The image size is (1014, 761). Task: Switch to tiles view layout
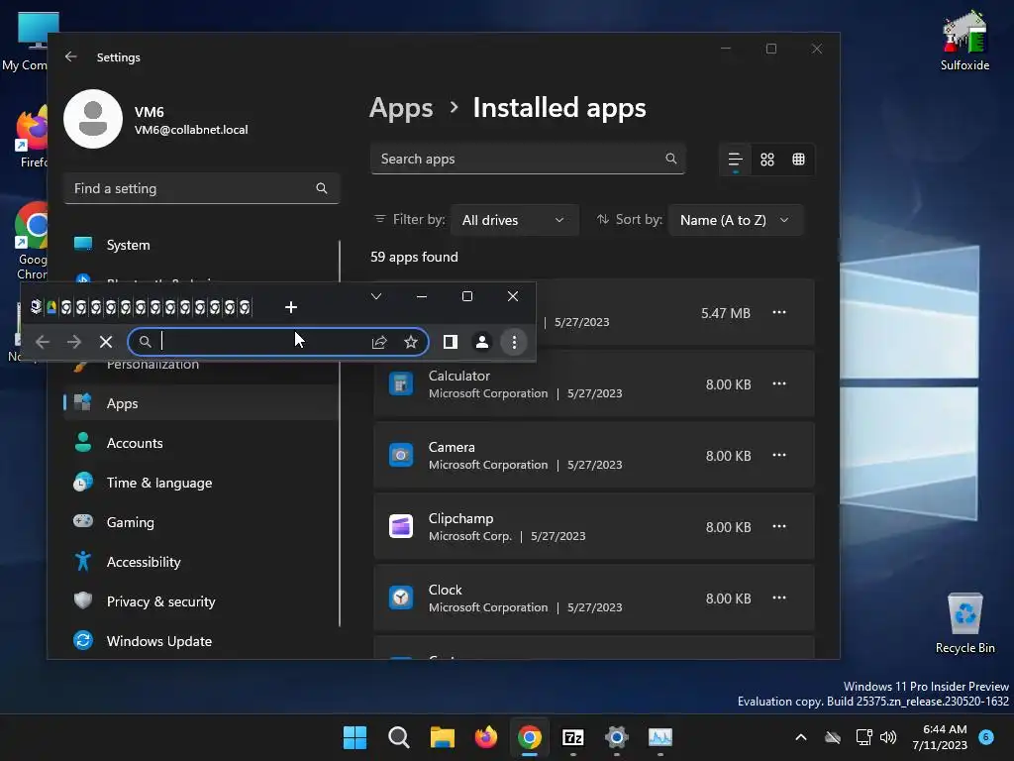pyautogui.click(x=799, y=160)
